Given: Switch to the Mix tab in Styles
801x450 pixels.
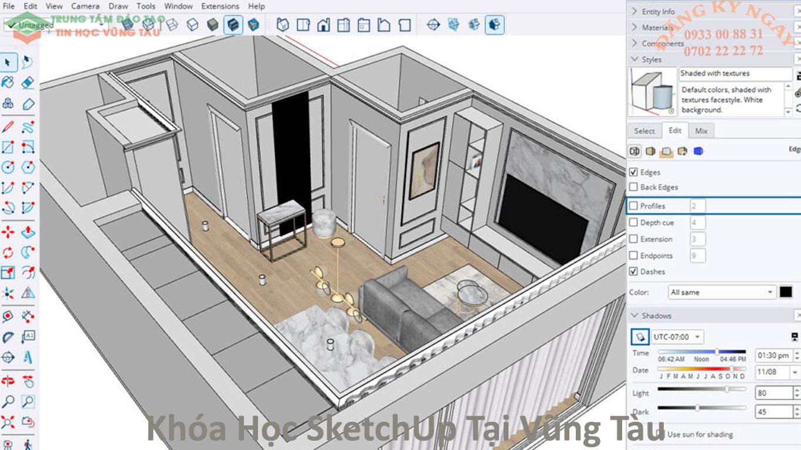Looking at the screenshot, I should 701,131.
